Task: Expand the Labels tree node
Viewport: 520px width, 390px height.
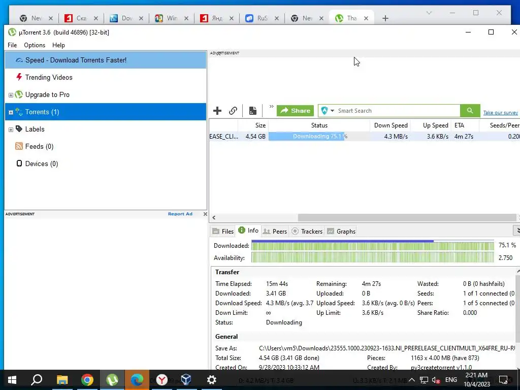Action: (11, 129)
